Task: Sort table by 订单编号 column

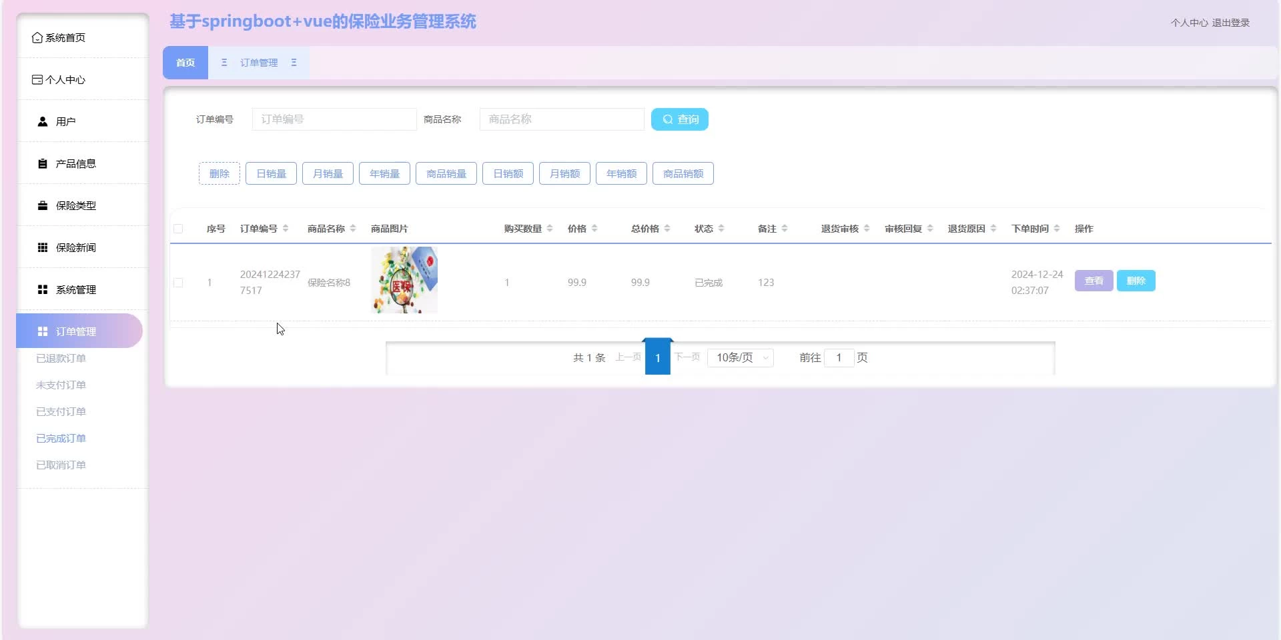Action: (x=286, y=229)
